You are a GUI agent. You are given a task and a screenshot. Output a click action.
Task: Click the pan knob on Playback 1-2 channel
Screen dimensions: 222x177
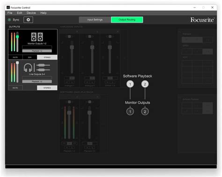pos(69,102)
